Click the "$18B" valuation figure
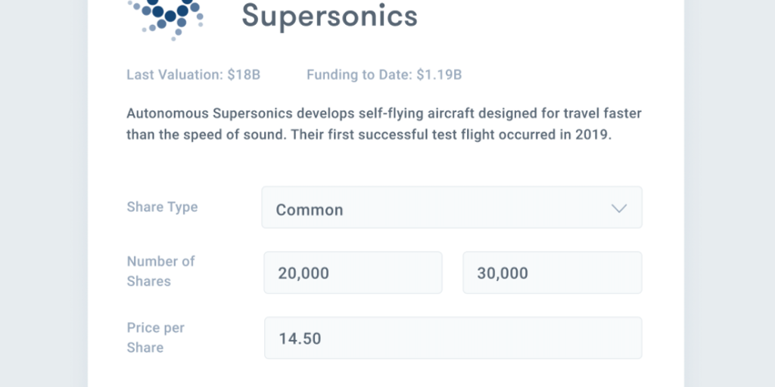 coord(244,75)
